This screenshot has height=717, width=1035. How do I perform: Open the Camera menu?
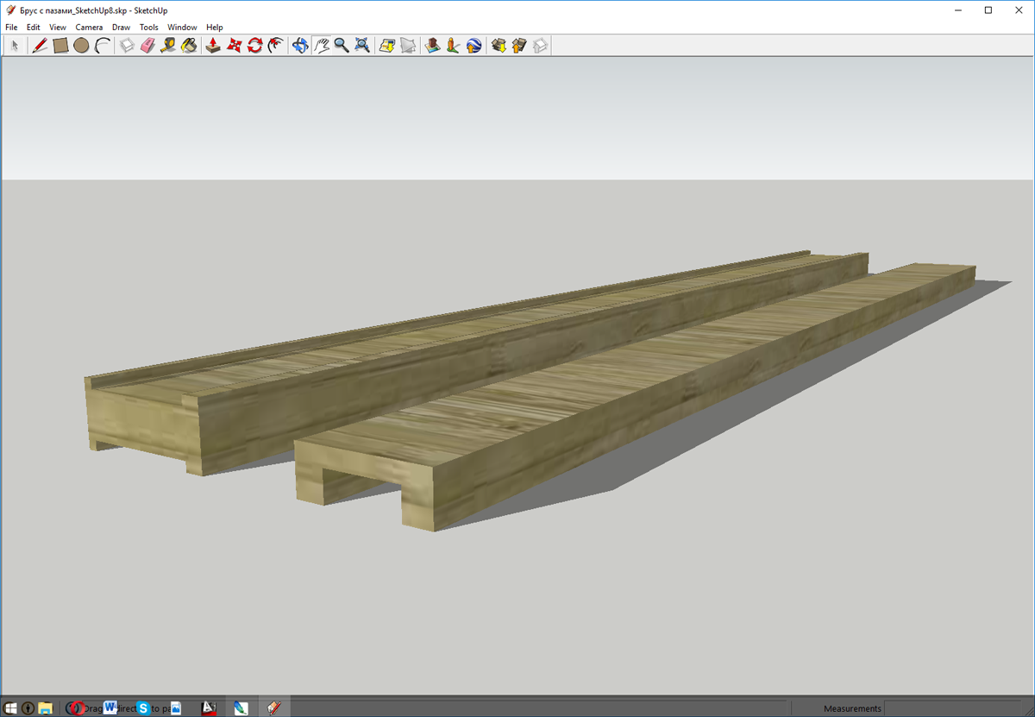pyautogui.click(x=89, y=28)
